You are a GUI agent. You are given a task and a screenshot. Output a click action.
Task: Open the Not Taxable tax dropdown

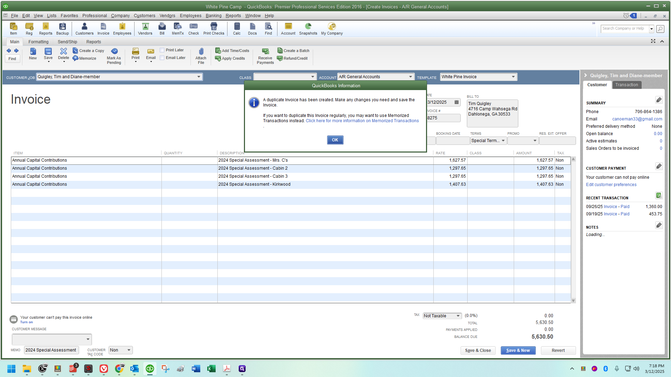point(458,316)
